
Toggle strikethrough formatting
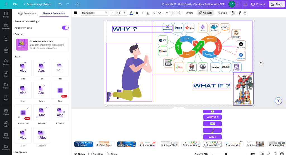(154, 13)
